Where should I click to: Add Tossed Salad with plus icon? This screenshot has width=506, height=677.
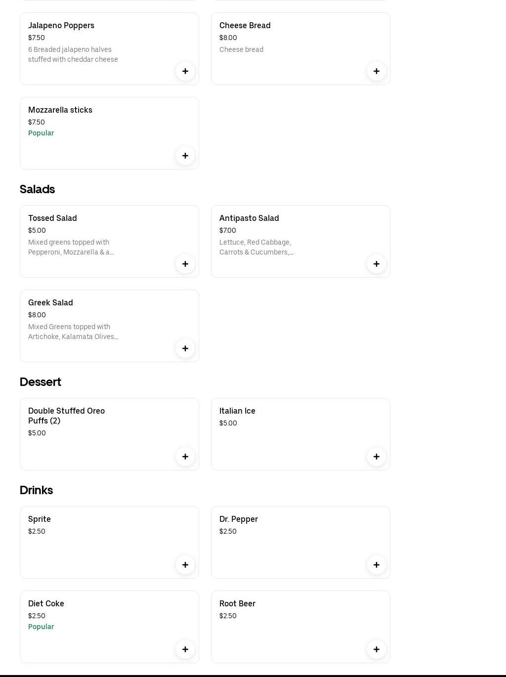pos(185,264)
